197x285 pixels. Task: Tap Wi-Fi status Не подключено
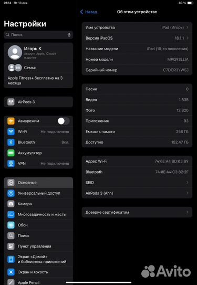point(55,132)
